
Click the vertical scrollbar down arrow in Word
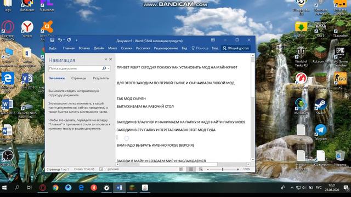click(x=253, y=159)
